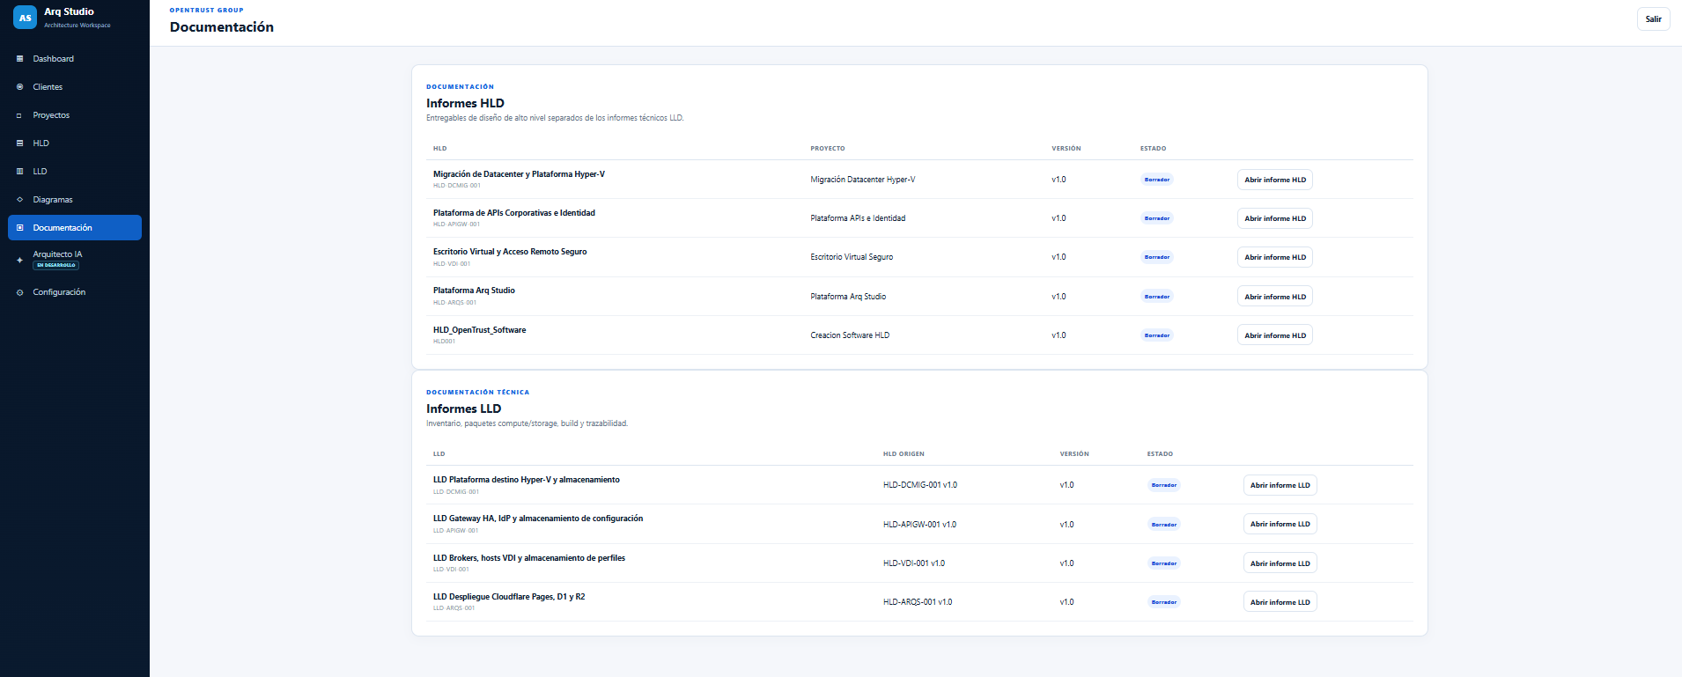Open HLD report for Migración de Datacenter
The width and height of the screenshot is (1682, 677).
coord(1274,180)
